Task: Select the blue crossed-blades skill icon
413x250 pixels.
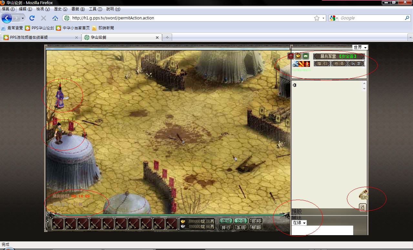Action: coord(296,64)
